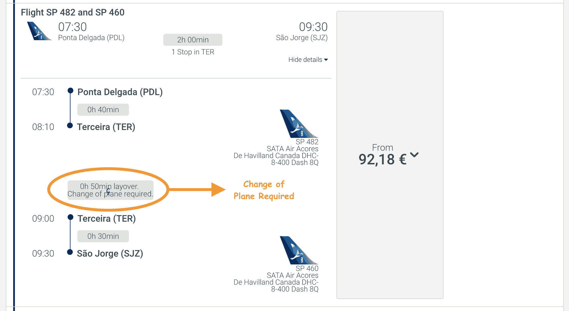Viewport: 569px width, 311px height.
Task: Click the 0h 30min segment duration badge
Action: point(103,236)
